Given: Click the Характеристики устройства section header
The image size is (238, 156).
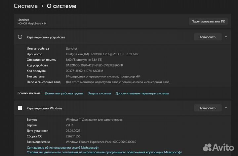Looking at the screenshot, I should pyautogui.click(x=46, y=37).
